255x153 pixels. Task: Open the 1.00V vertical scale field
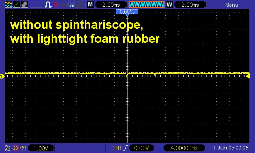[41, 148]
